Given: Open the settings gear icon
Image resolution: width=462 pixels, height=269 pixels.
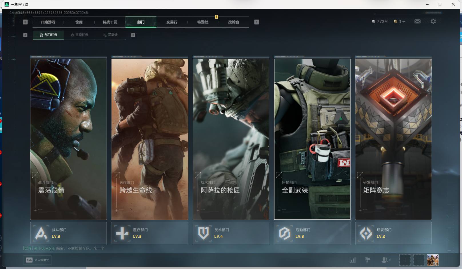Looking at the screenshot, I should [x=433, y=21].
